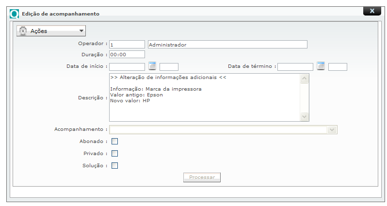This screenshot has height=206, width=387.
Task: Open the Data de início calendar picker
Action: click(152, 66)
